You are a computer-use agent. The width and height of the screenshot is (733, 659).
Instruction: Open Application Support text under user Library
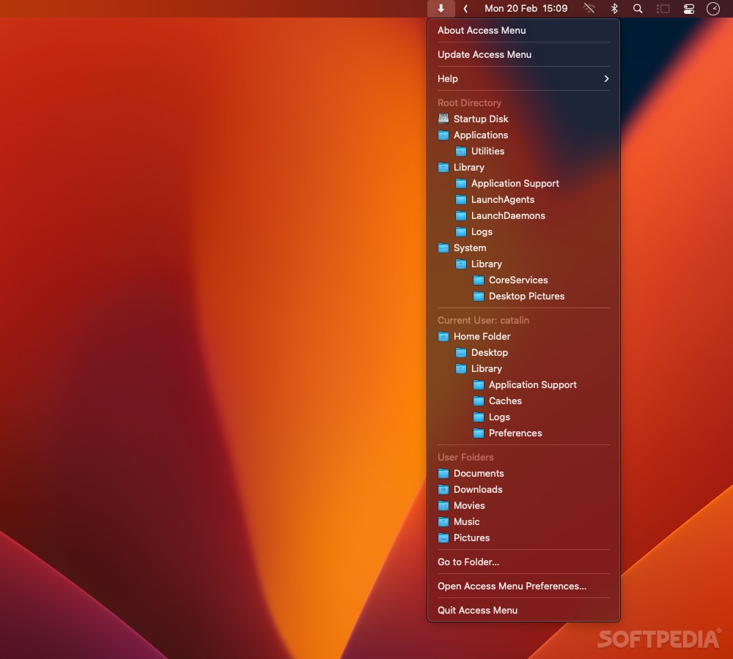(x=532, y=385)
